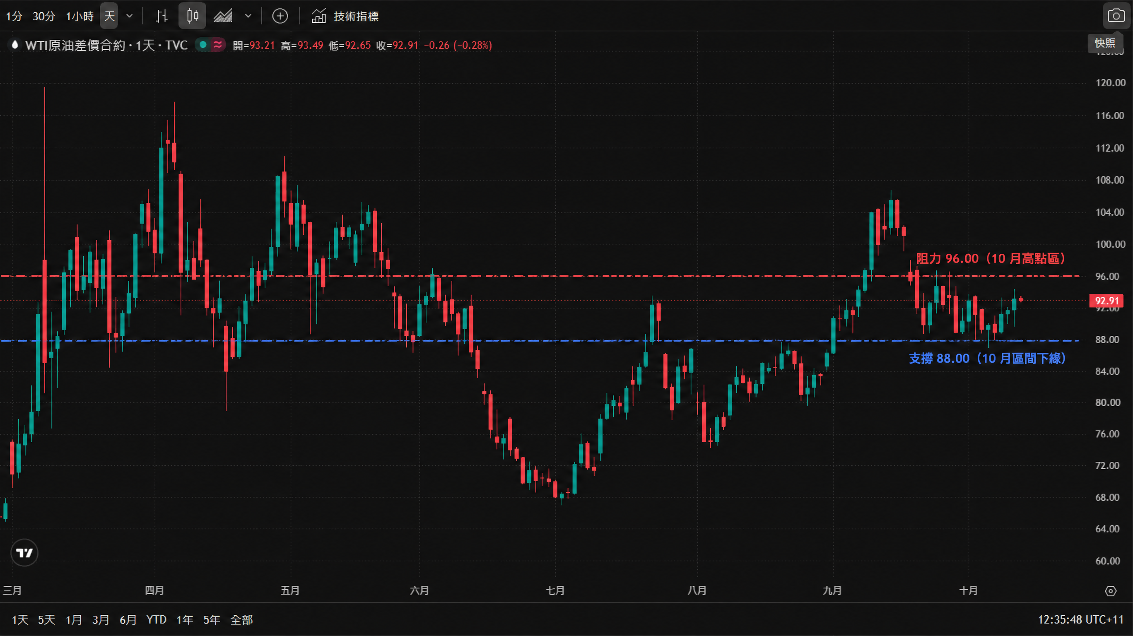
Task: Select the candlestick chart type icon
Action: (192, 16)
